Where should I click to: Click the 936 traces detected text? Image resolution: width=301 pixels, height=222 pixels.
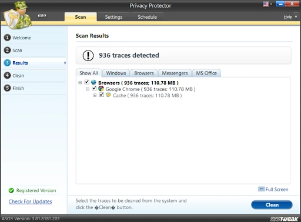point(129,55)
